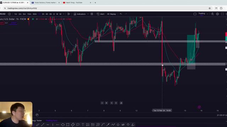Open indicator templates grid icon
The image size is (227, 127).
click(92, 14)
